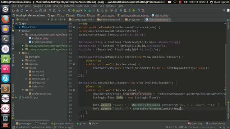Viewport: 230px width, 129px height.
Task: Collapse the values folder
Action: [x=23, y=68]
